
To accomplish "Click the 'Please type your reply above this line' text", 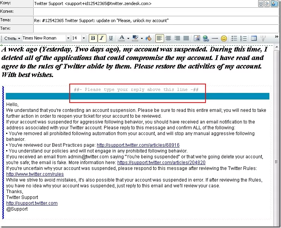I will click(x=136, y=89).
